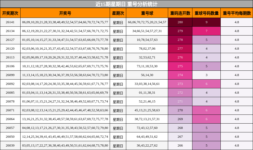The height and width of the screenshot is (150, 253).
Task: Select period number 26106
Action: pos(10,66)
